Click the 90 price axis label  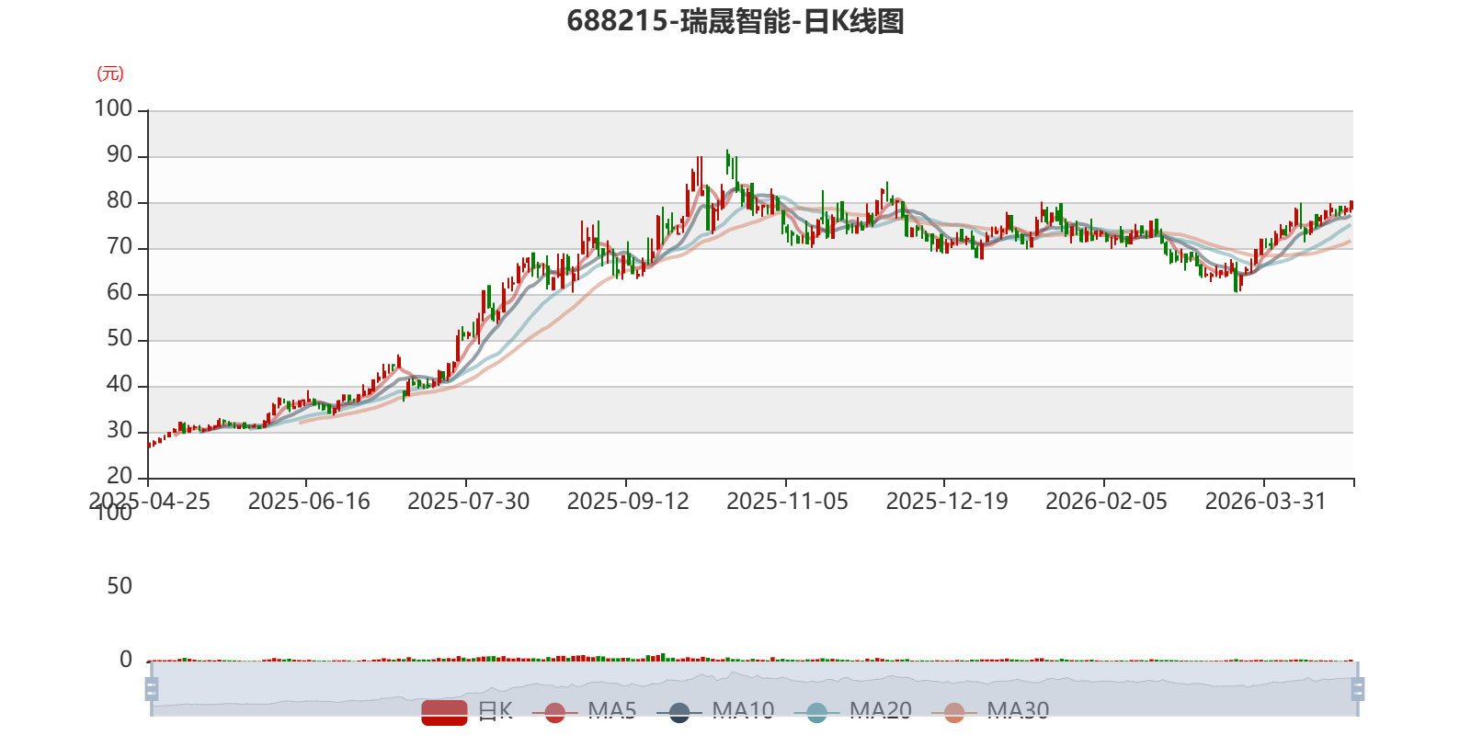point(120,154)
